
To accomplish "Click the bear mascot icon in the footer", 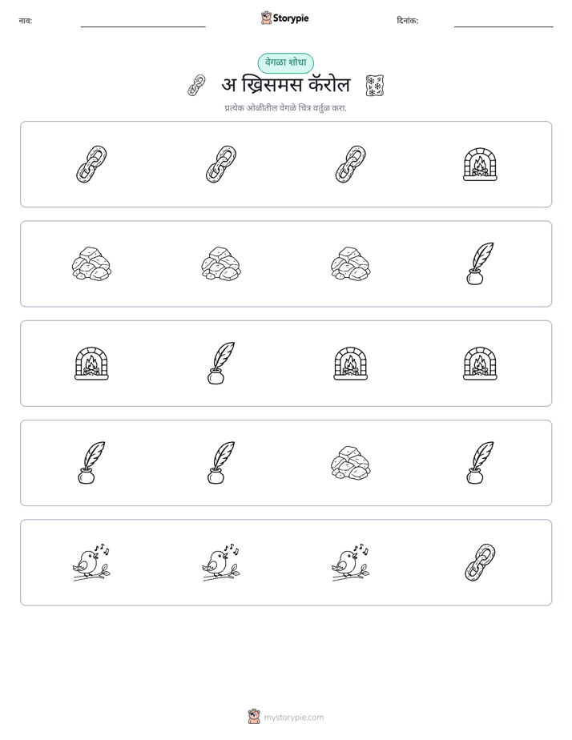I will pos(254,717).
